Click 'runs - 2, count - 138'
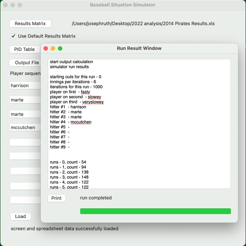 click(69, 172)
